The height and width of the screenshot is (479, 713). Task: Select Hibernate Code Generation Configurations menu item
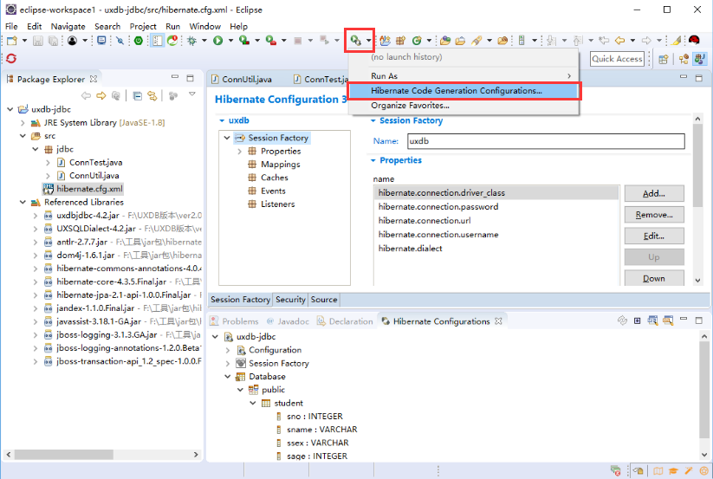coord(456,90)
